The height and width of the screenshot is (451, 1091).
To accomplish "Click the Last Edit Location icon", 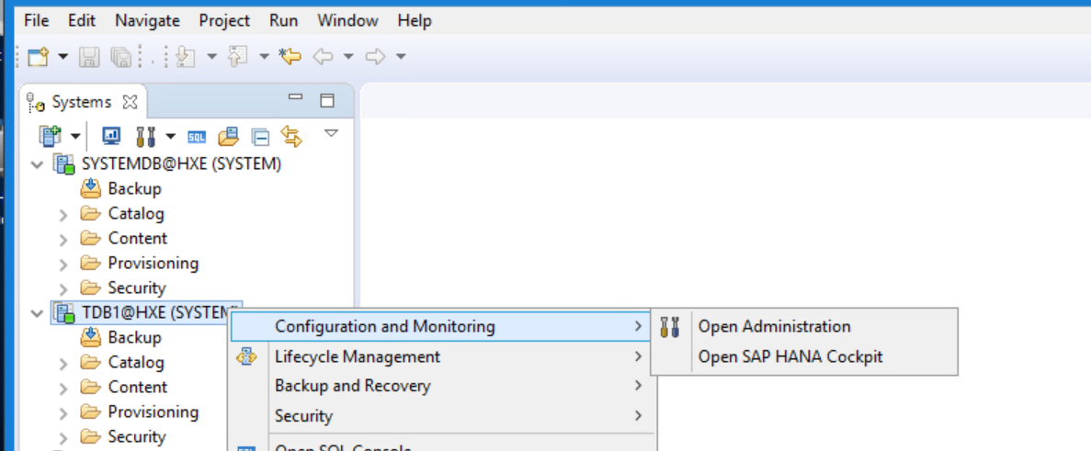I will point(290,56).
